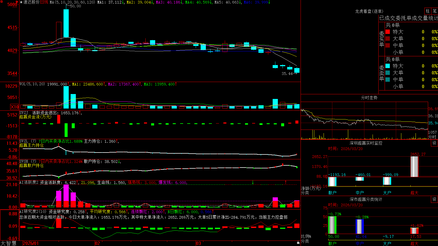438x246 pixels.
Task: Click the SVZL (7) indicator name
Action: pos(28,141)
